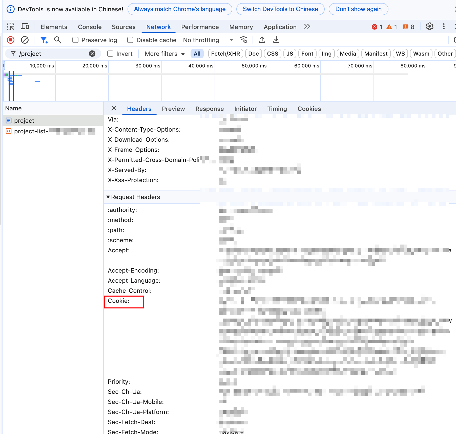The height and width of the screenshot is (434, 456).
Task: Export network log as HAR
Action: tap(276, 40)
